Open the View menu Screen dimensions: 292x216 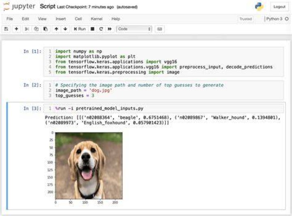[x=42, y=19]
